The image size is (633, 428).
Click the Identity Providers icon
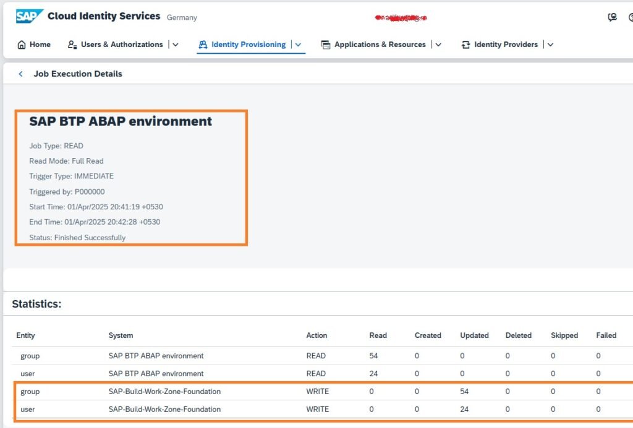tap(465, 45)
